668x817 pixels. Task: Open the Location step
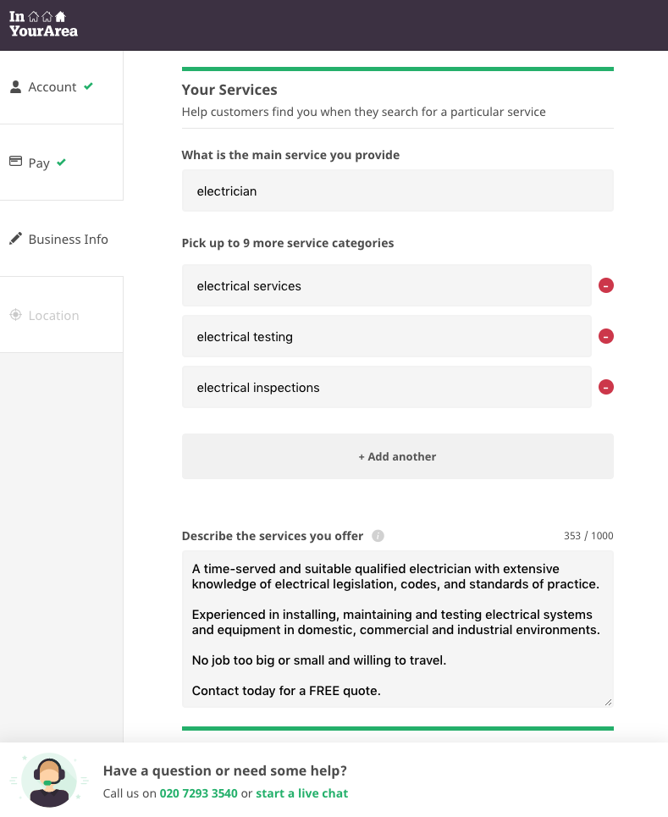click(62, 315)
